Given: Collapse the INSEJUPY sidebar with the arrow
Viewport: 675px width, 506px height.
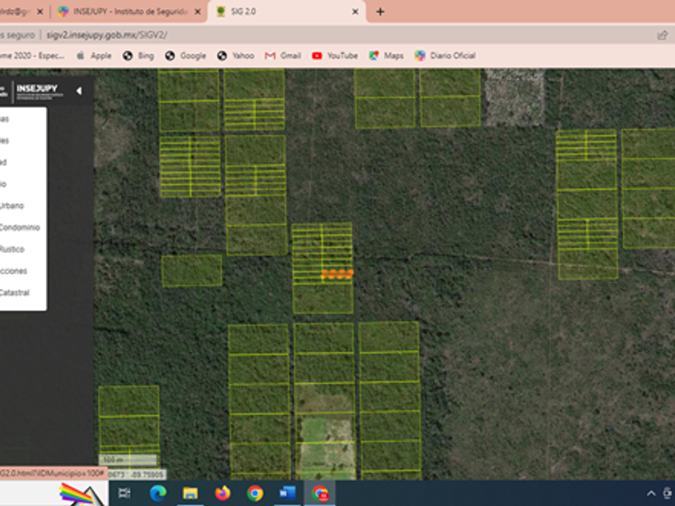Looking at the screenshot, I should pos(79,92).
